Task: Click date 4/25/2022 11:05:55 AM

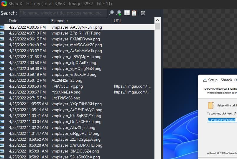Action: click(x=28, y=104)
